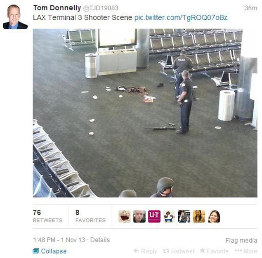Open the pic.twitter.com/TgROQ07oBz link
Image resolution: width=262 pixels, height=258 pixels.
click(x=181, y=18)
